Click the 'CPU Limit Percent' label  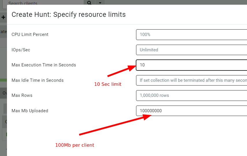click(30, 35)
